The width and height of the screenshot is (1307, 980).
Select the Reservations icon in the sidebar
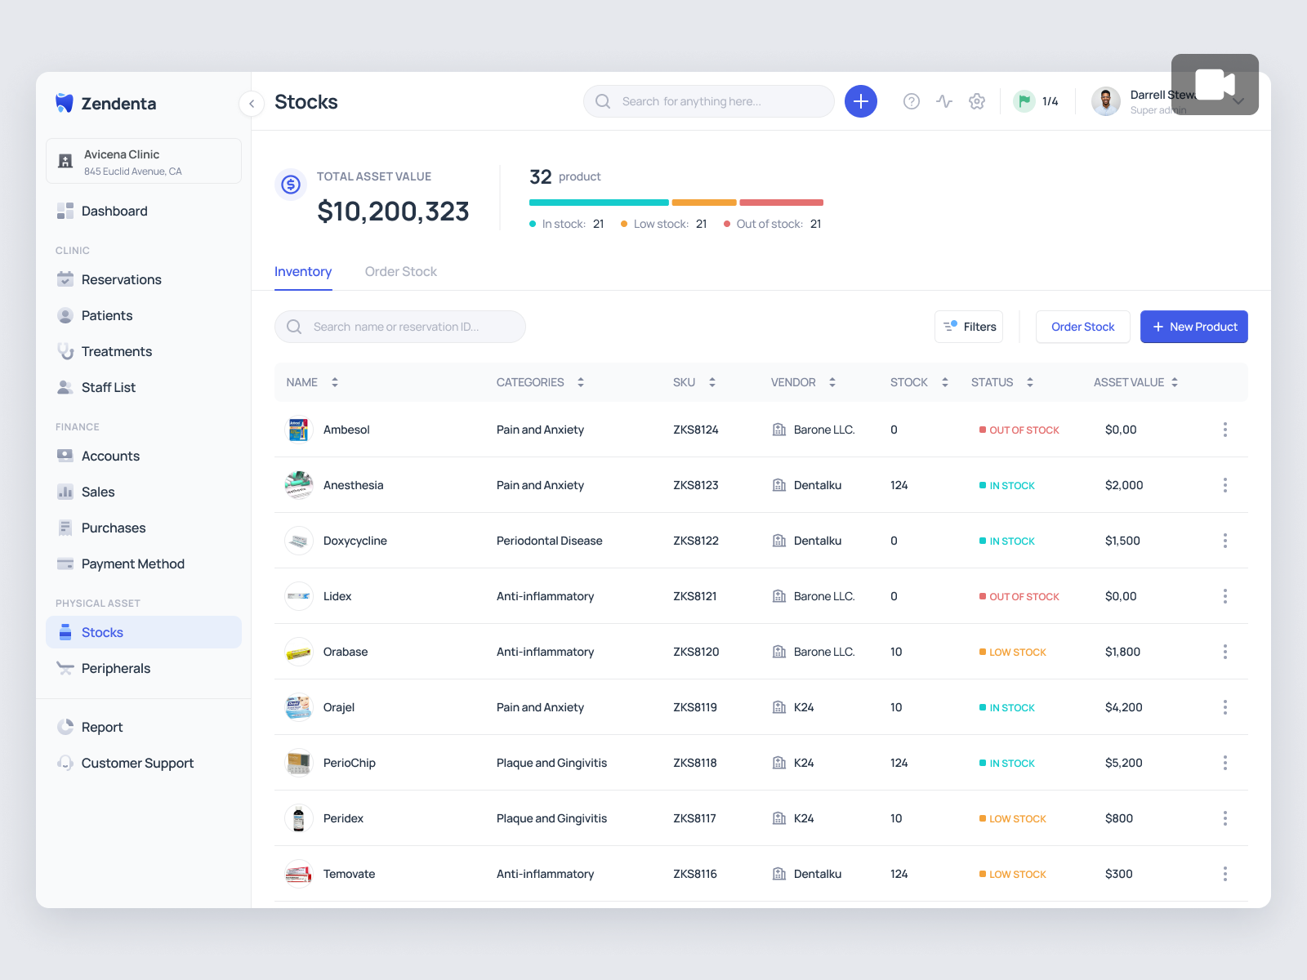(65, 279)
